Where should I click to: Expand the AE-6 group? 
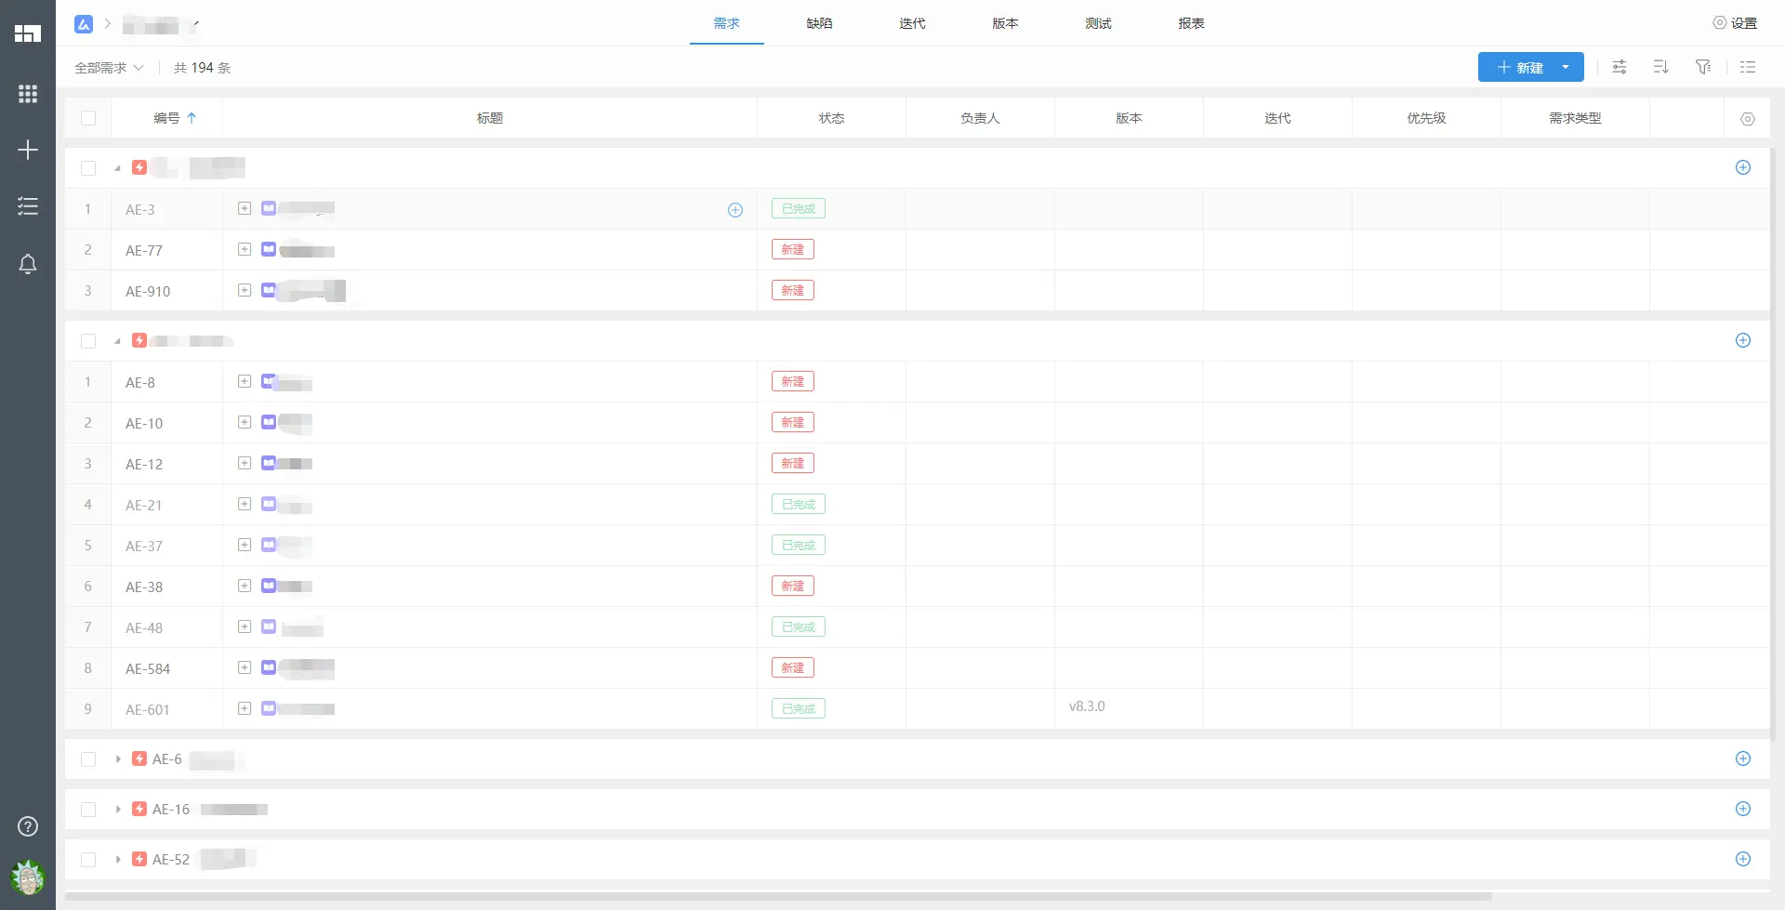tap(117, 759)
